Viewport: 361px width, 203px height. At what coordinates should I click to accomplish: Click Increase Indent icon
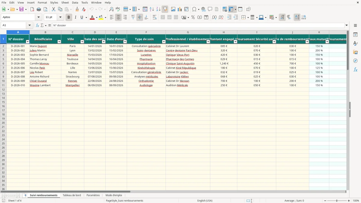(x=229, y=17)
